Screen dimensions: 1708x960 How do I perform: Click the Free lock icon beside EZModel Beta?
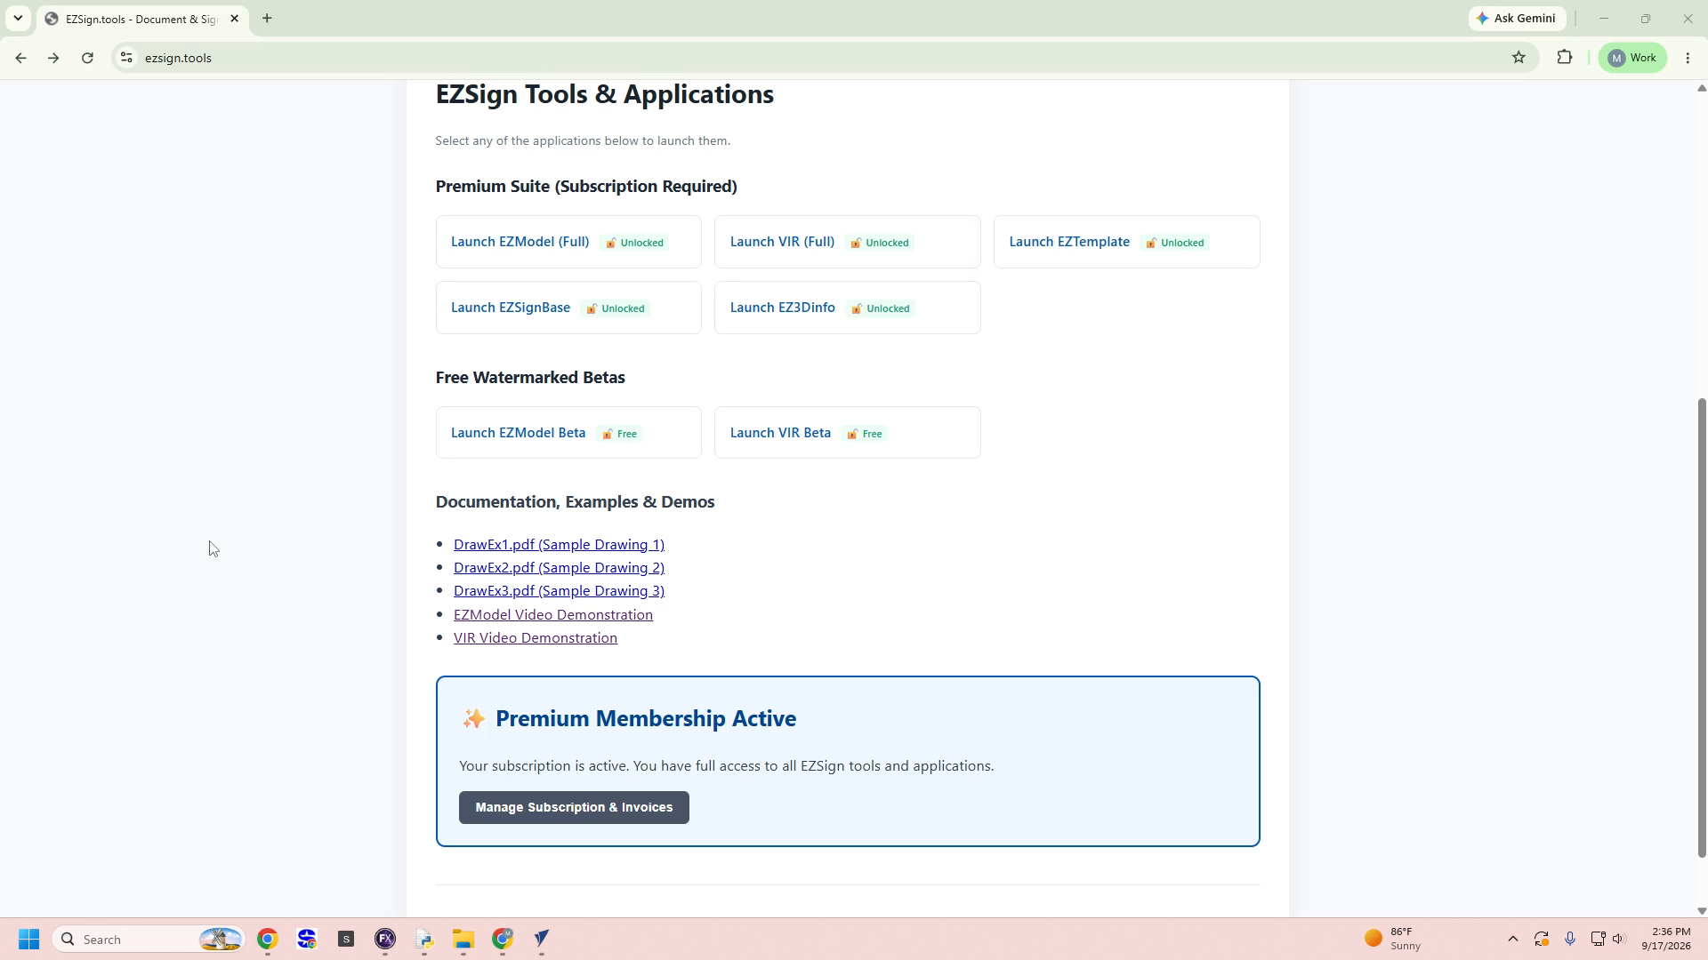(x=608, y=434)
